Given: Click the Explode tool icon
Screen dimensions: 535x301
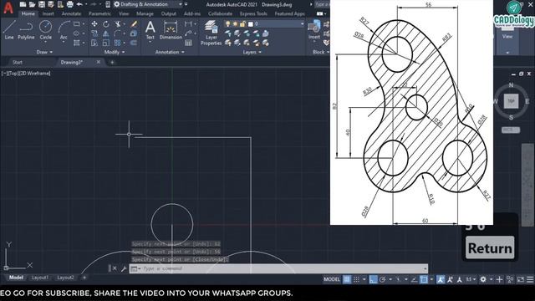Looking at the screenshot, I should tap(134, 33).
